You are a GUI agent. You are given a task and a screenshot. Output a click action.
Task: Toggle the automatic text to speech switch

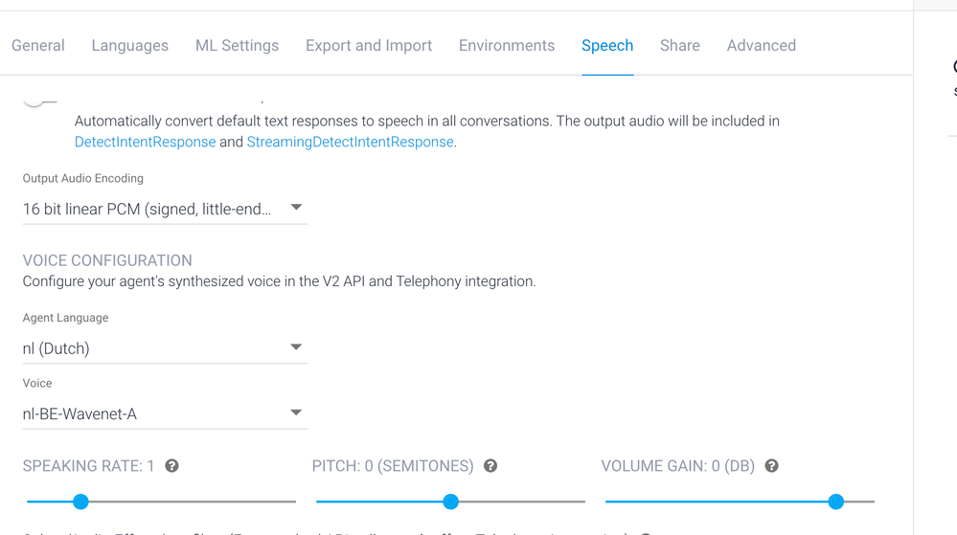[x=39, y=101]
